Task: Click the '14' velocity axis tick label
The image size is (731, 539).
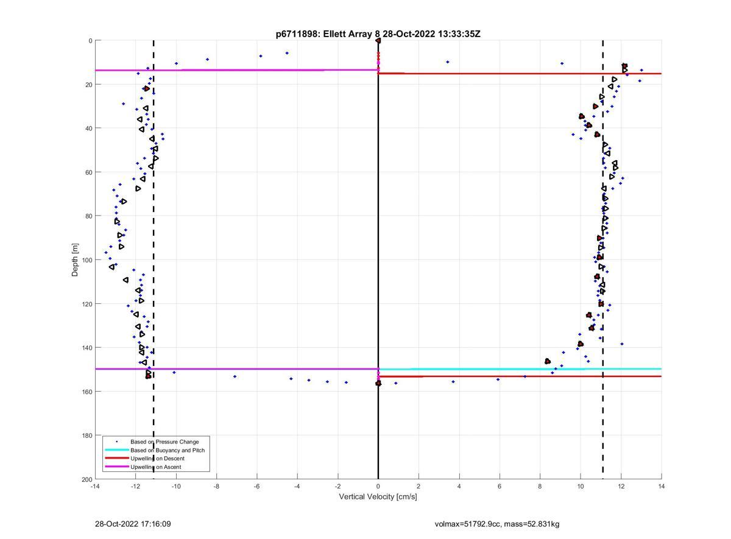Action: click(662, 486)
